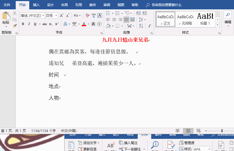Select the 正文 style
Viewport: 234px width, 151px height.
pos(165,19)
